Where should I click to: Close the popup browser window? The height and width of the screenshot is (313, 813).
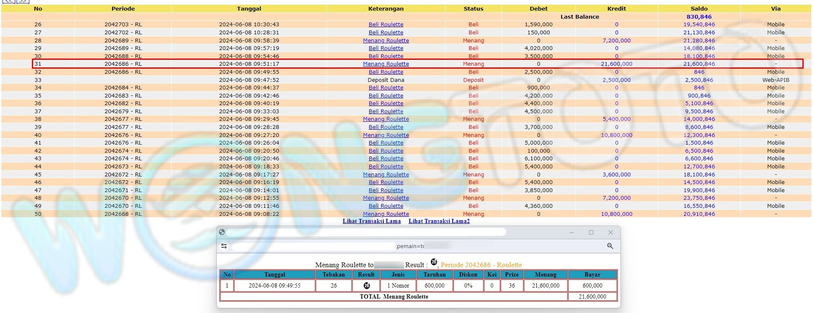pos(610,232)
